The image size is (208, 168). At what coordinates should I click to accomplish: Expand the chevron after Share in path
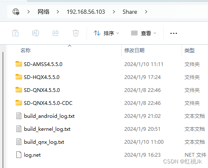point(146,12)
